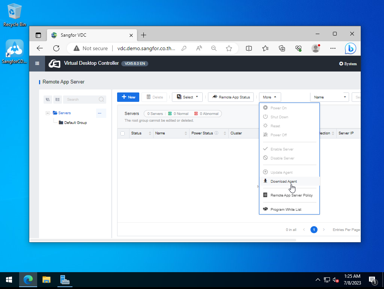
Task: Close the Sangfor VDC tab
Action: click(131, 36)
